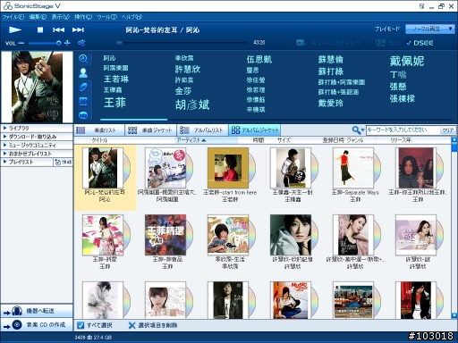Skip to the previous track

click(58, 29)
